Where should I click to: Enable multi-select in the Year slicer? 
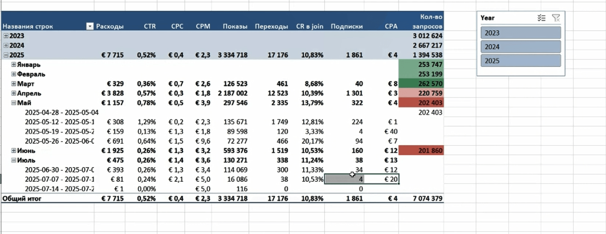pos(541,18)
